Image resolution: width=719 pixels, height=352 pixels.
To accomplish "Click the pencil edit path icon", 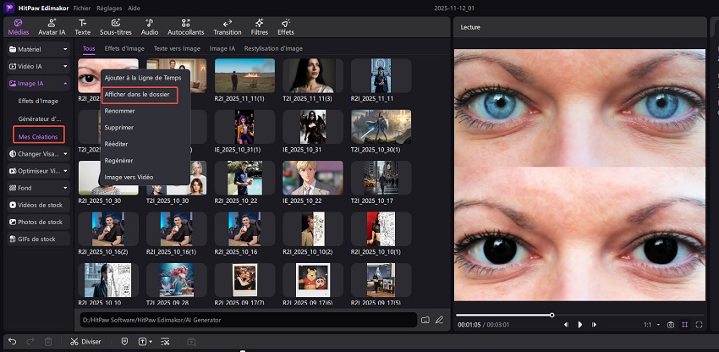I will point(439,320).
